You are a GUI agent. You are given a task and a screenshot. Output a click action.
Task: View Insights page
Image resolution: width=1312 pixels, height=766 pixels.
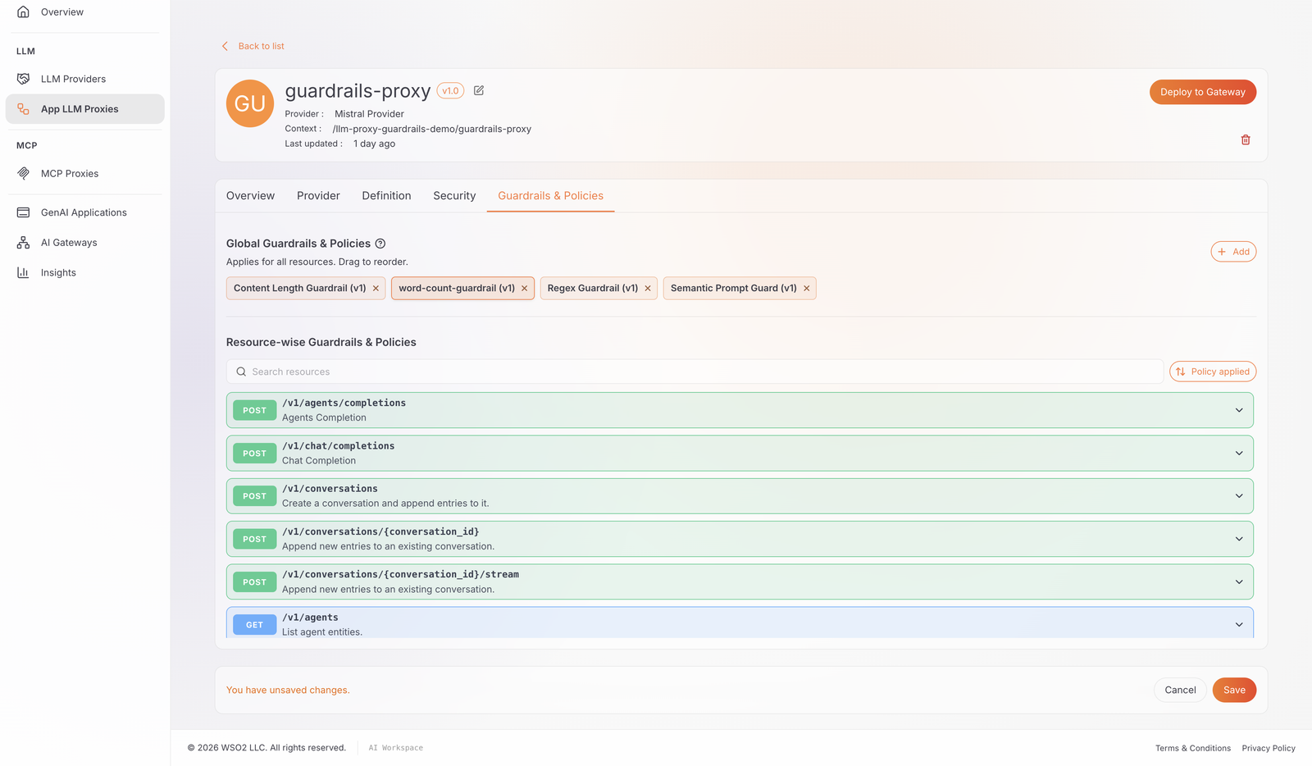click(85, 273)
